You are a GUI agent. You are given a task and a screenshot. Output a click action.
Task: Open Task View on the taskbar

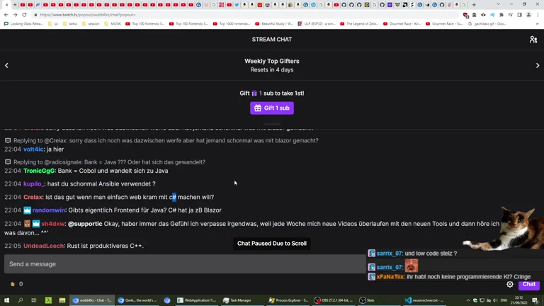pos(34,300)
